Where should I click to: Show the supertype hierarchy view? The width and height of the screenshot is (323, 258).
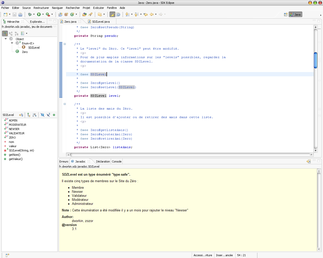[11, 34]
